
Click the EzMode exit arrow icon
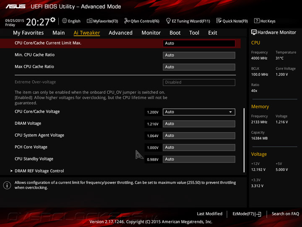pyautogui.click(x=258, y=214)
